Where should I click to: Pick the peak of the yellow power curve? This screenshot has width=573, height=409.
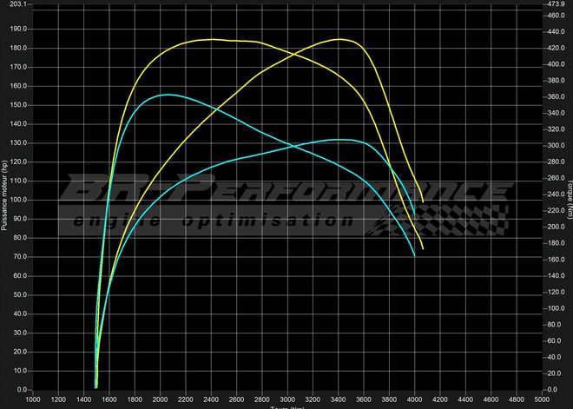tap(339, 39)
